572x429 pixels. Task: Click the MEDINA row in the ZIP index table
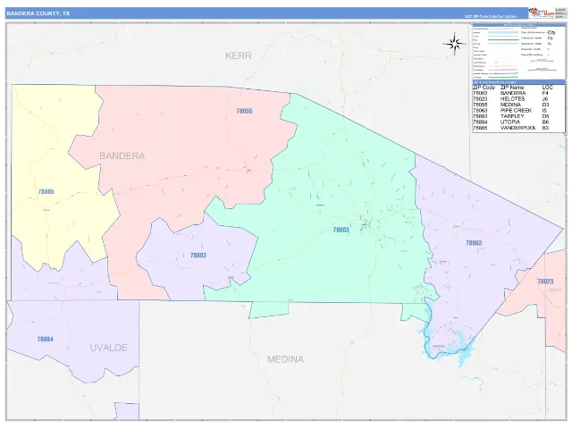(x=518, y=105)
